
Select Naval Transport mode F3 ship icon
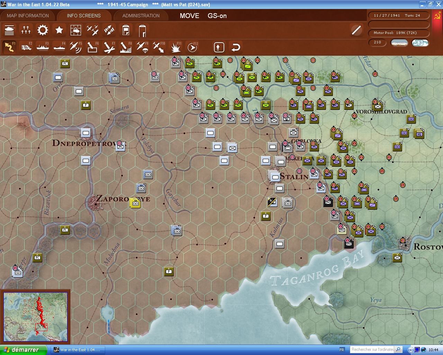pyautogui.click(x=43, y=47)
